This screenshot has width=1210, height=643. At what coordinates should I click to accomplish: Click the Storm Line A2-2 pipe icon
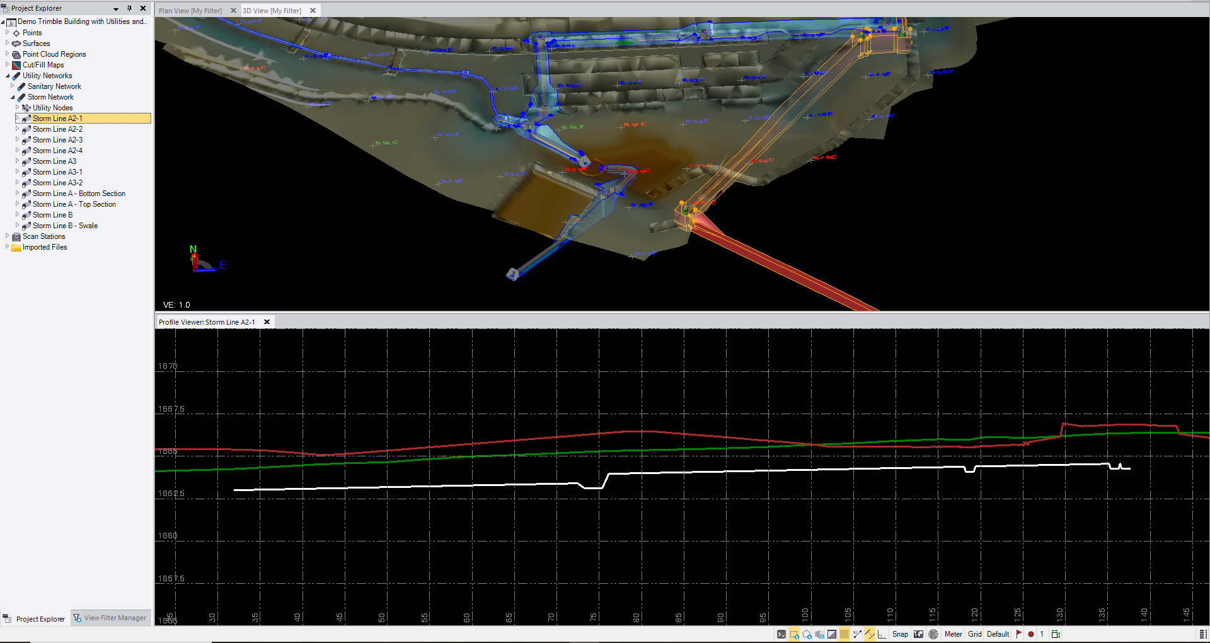26,129
